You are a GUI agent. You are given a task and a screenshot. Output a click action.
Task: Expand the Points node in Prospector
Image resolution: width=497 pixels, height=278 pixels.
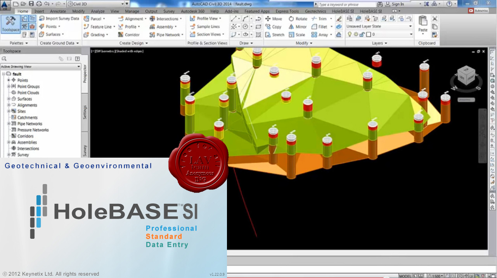pos(9,80)
